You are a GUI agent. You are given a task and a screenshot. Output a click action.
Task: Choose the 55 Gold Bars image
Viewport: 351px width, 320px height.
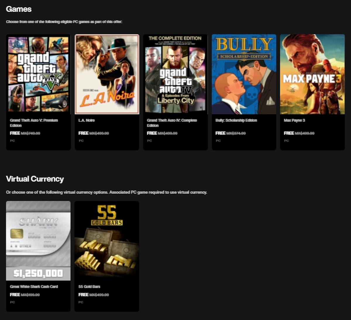107,241
